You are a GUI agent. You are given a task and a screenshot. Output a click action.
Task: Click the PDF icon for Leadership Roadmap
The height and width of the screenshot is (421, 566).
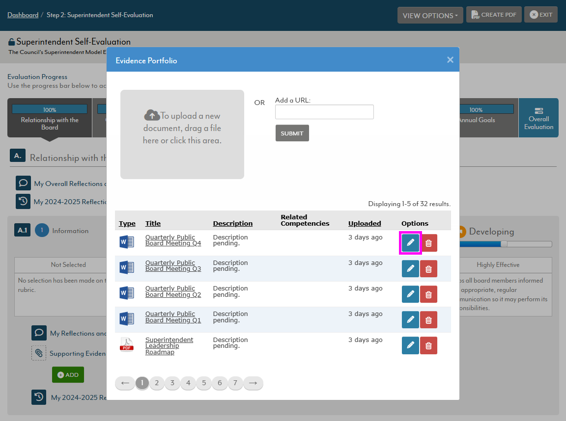127,344
